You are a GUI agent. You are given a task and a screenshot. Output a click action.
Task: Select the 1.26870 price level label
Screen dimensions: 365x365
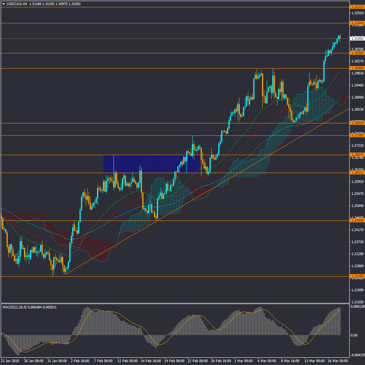(356, 155)
